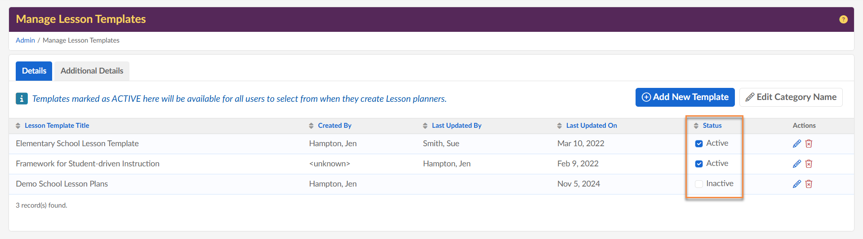Click the Edit Category Name button

point(791,97)
